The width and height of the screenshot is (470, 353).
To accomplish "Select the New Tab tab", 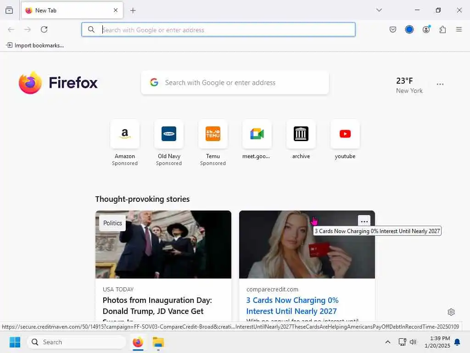I will [72, 10].
